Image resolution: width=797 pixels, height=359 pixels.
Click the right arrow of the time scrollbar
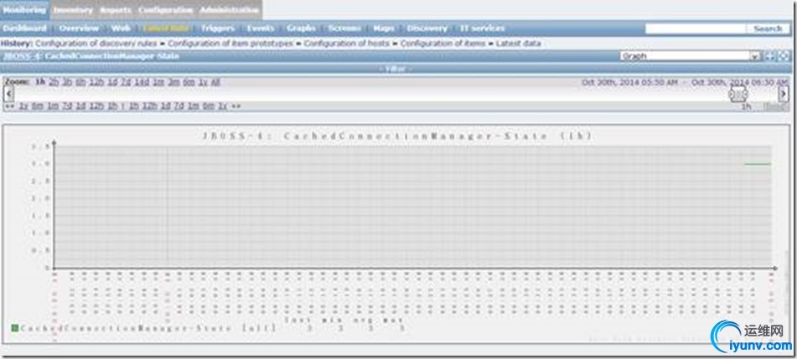[x=784, y=94]
